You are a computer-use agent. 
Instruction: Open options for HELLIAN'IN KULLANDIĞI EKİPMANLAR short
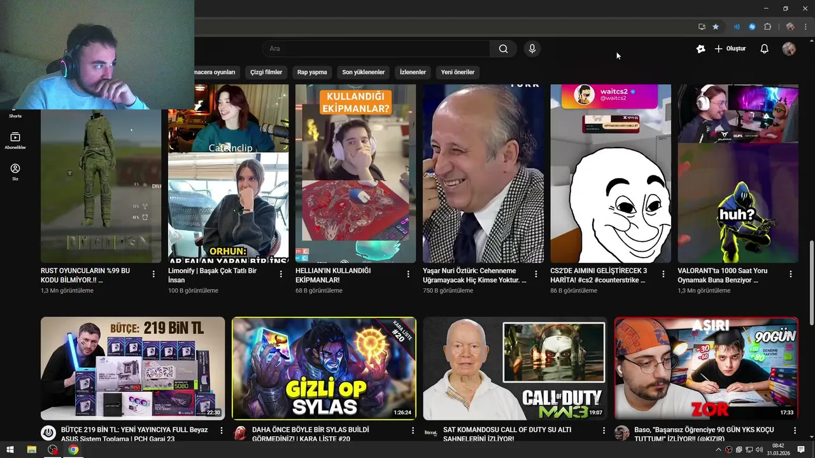click(408, 274)
